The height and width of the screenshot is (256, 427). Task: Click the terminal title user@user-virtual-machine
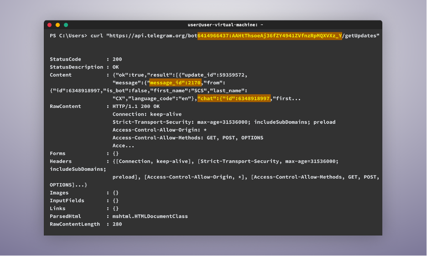coord(225,25)
